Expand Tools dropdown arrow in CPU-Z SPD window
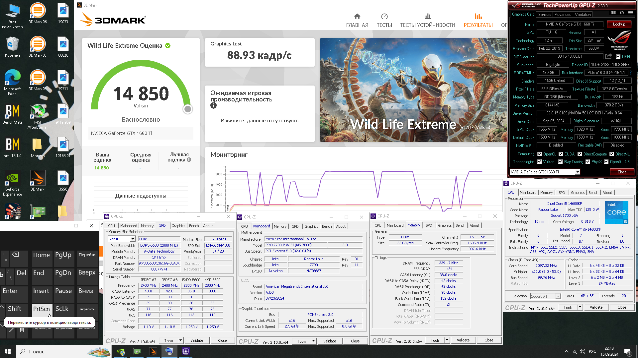 (x=180, y=340)
